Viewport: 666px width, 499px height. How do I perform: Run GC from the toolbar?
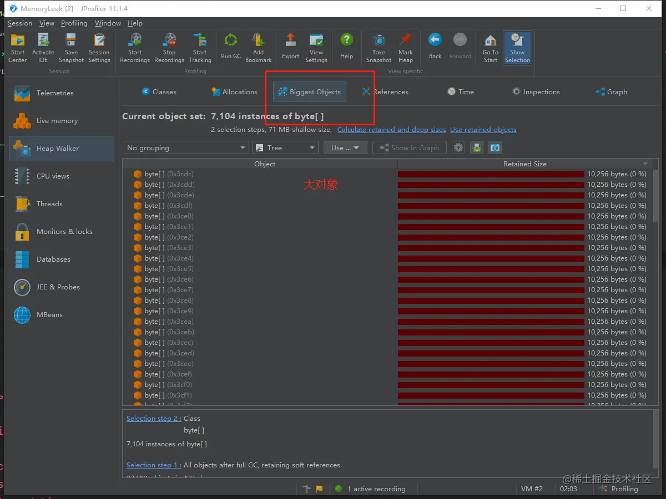(231, 47)
